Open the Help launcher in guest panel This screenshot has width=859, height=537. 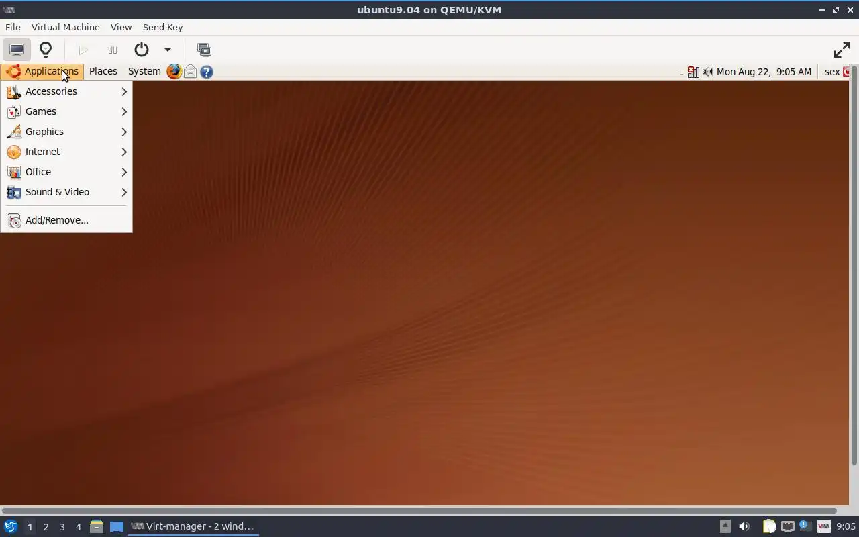(207, 71)
